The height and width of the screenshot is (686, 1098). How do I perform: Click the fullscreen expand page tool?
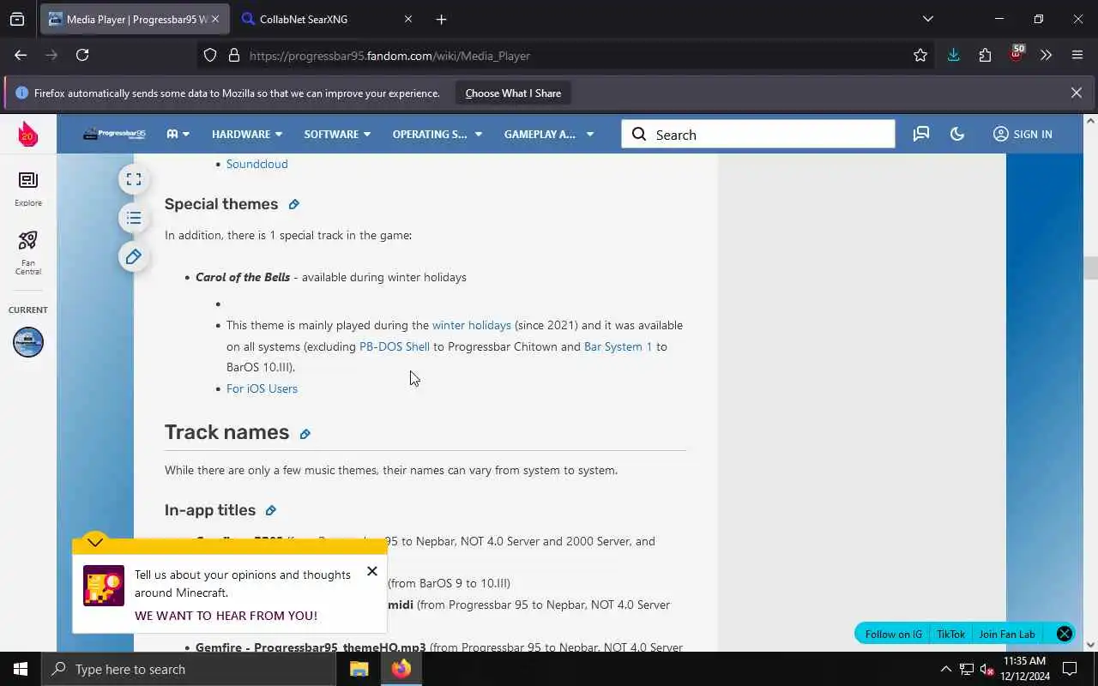[x=134, y=179]
